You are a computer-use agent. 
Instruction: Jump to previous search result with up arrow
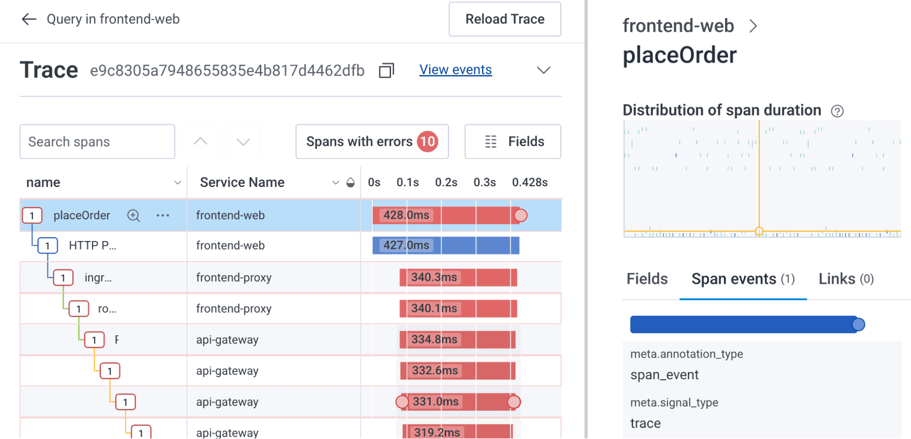201,141
